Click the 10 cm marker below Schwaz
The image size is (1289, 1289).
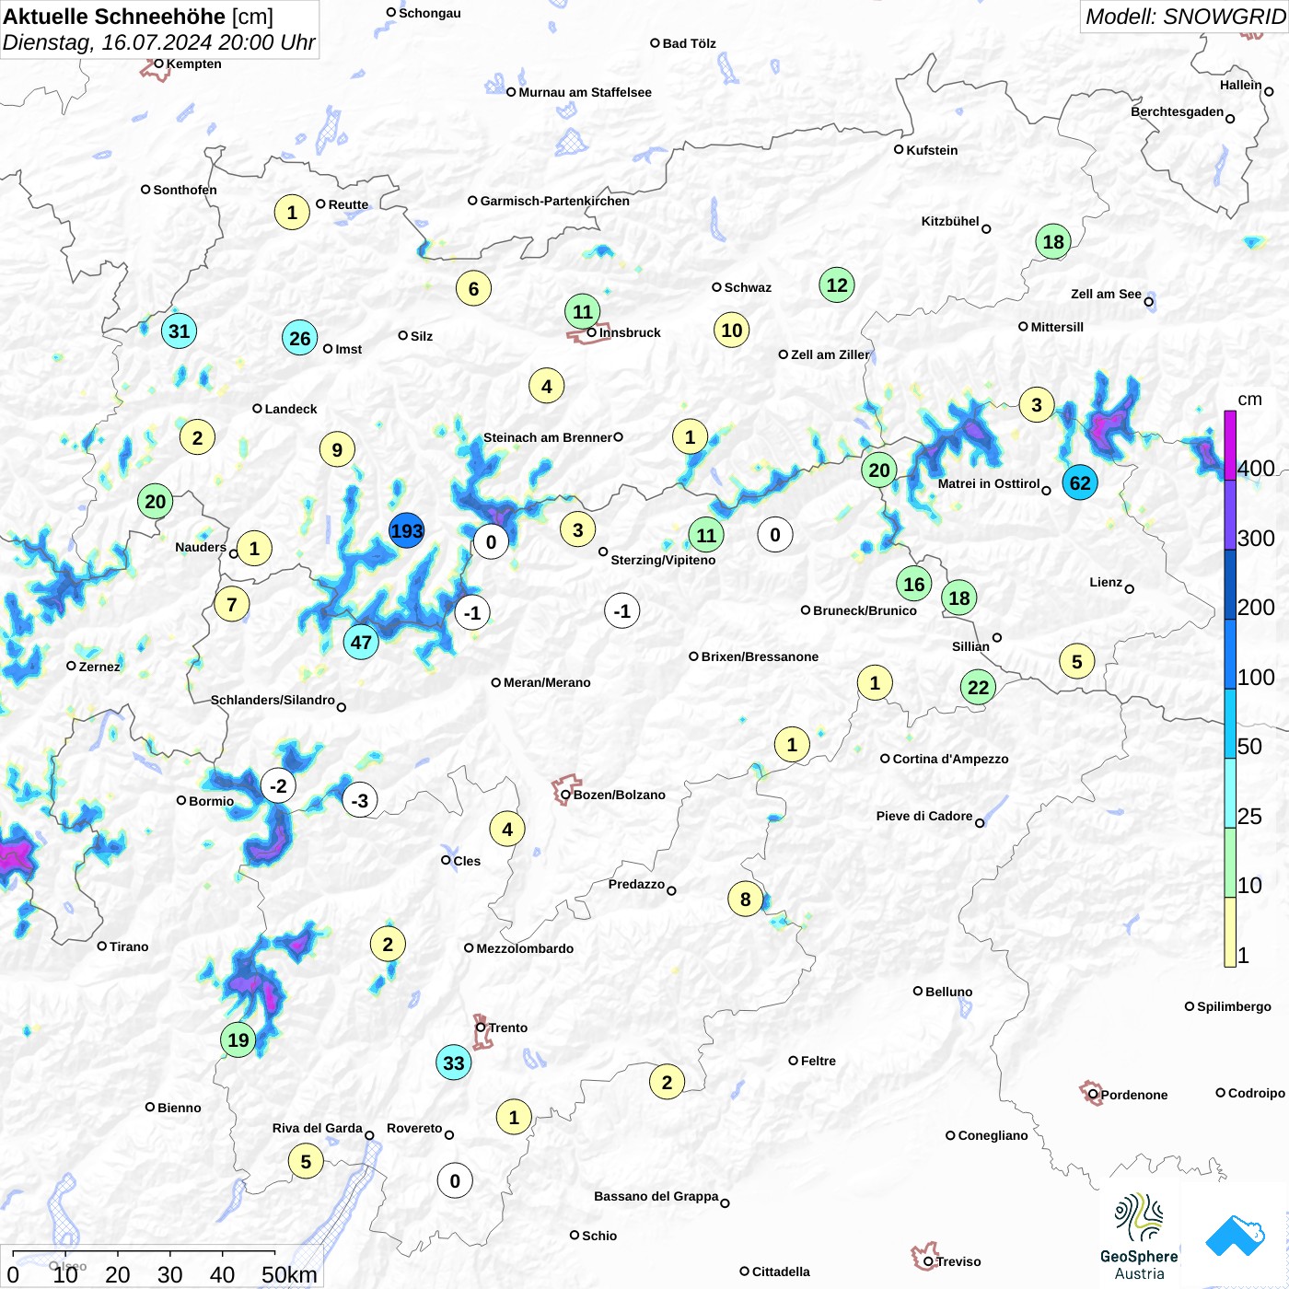tap(732, 330)
